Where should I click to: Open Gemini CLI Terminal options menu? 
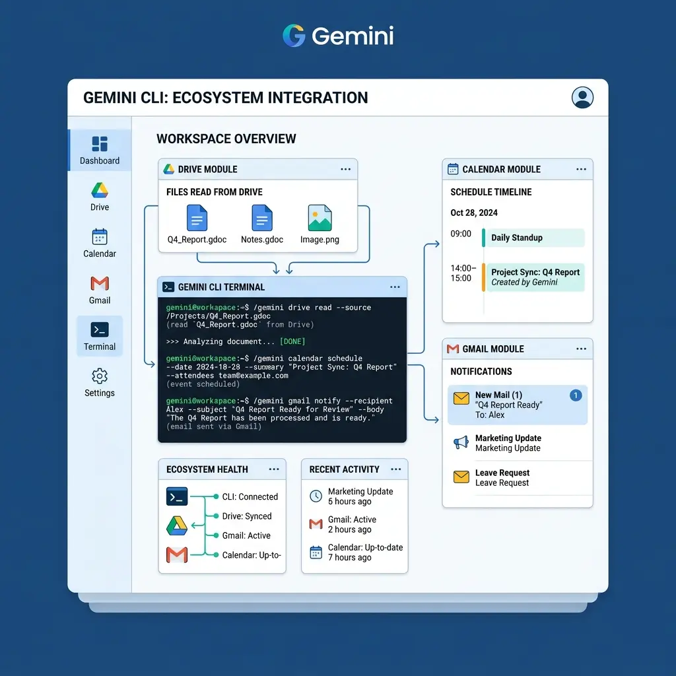pos(395,287)
